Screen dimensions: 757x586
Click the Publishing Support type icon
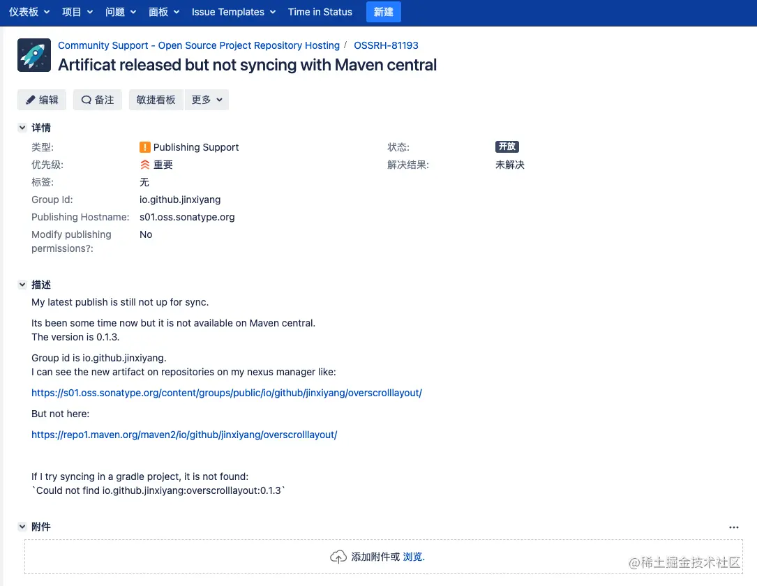coord(145,146)
